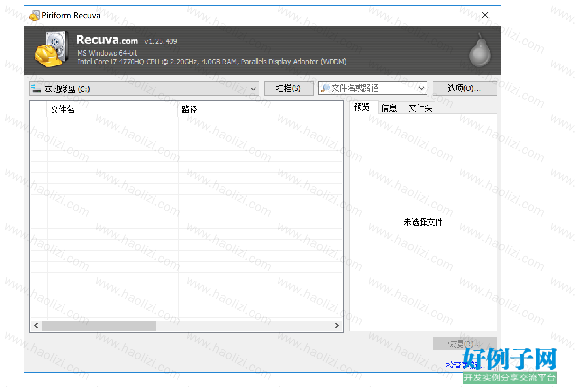The image size is (576, 387).
Task: Click the local disk drive icon
Action: click(36, 89)
